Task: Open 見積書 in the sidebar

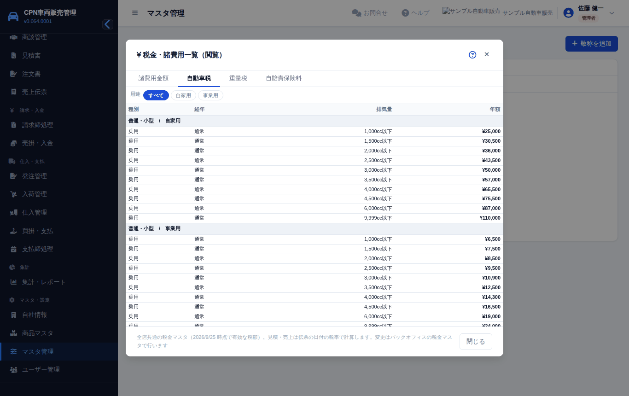Action: [59, 55]
